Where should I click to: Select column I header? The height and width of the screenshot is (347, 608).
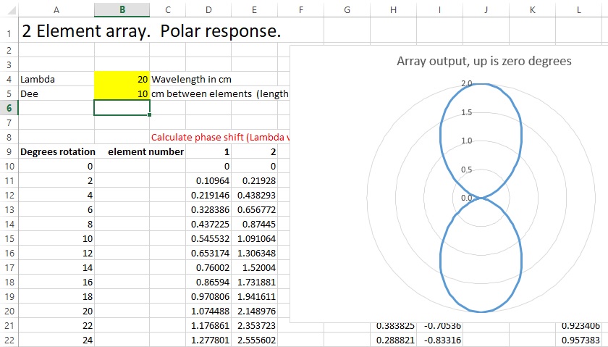click(440, 10)
